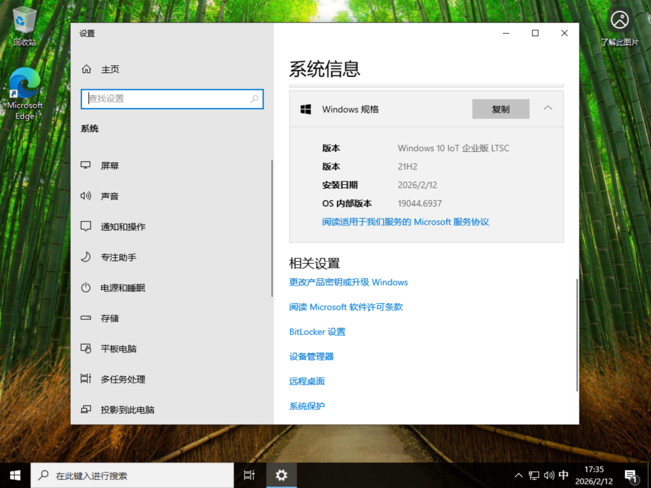This screenshot has height=488, width=651.
Task: Select the 屏幕 monitor icon
Action: [x=86, y=165]
